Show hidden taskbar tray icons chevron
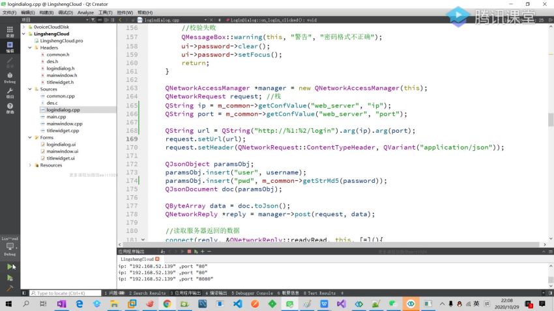The width and height of the screenshot is (554, 311). 442,304
